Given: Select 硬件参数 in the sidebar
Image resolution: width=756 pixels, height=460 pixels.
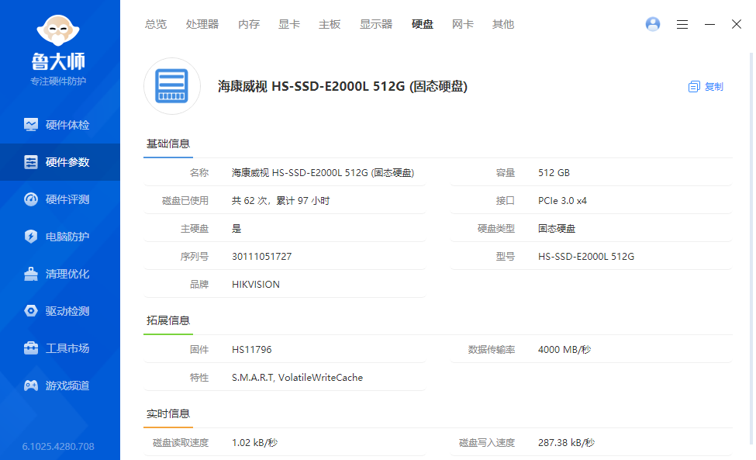Looking at the screenshot, I should coord(60,162).
